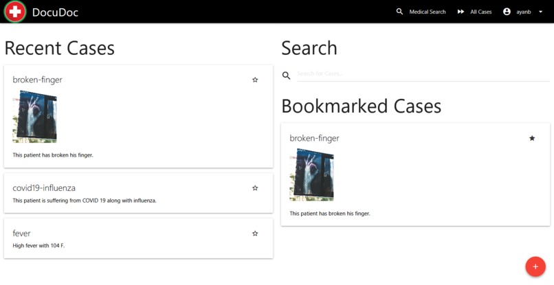Viewport: 554px width, 285px height.
Task: Open the DocuDoc home title link
Action: pyautogui.click(x=55, y=12)
